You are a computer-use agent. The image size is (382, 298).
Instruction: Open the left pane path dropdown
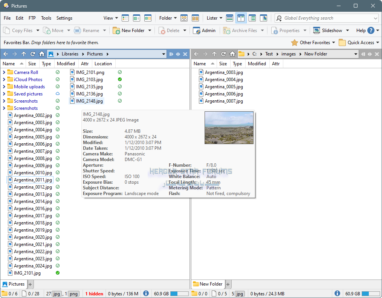pos(163,54)
